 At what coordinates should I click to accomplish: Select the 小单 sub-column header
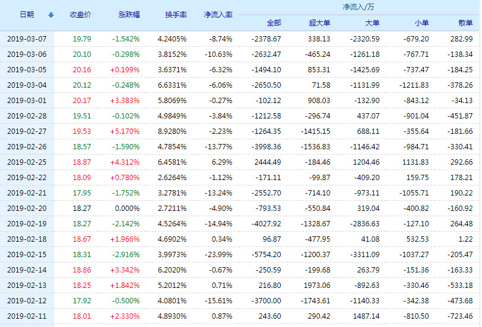click(421, 23)
